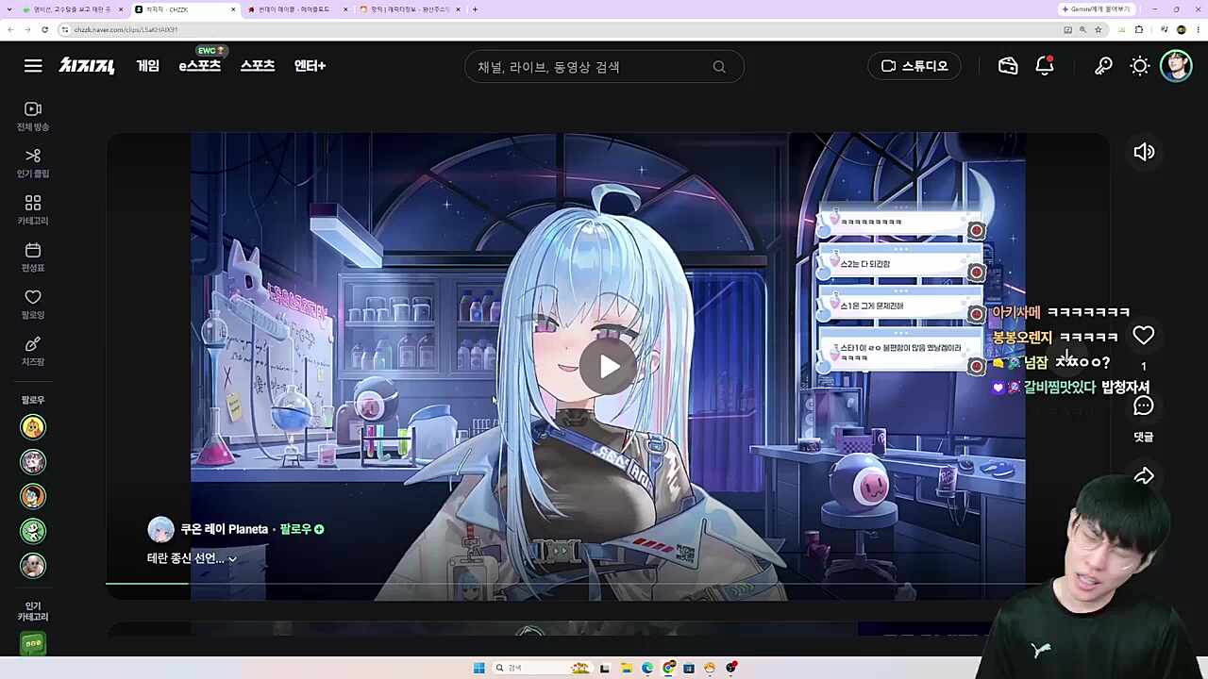Image resolution: width=1208 pixels, height=679 pixels.
Task: Go to 치지직 home via logo
Action: click(x=87, y=66)
